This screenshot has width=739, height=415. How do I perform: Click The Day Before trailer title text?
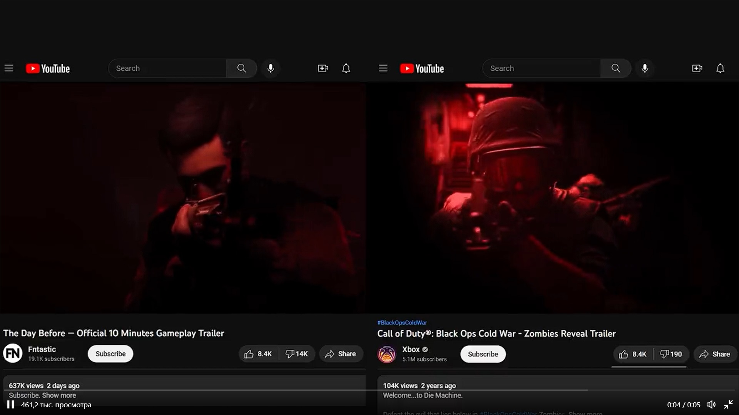[x=114, y=333]
